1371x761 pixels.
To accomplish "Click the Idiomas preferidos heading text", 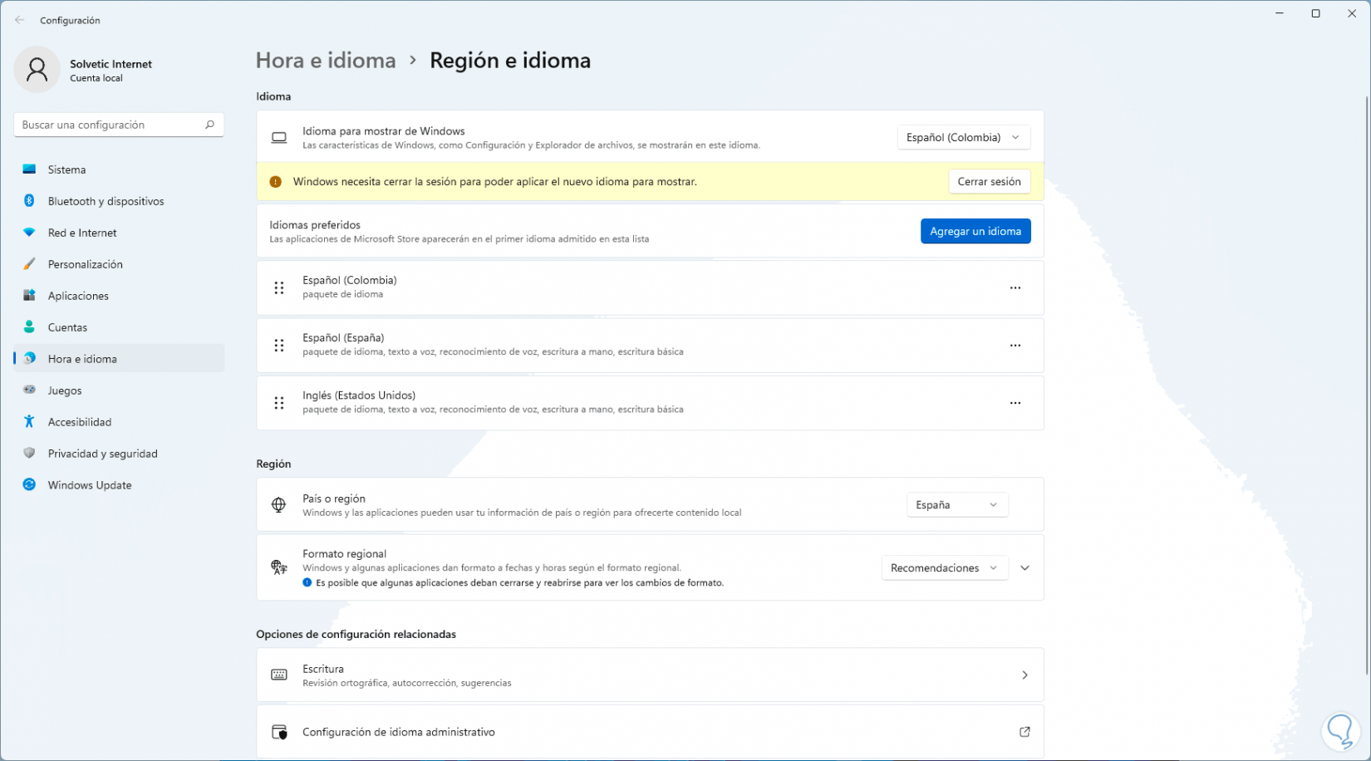I will click(x=315, y=224).
